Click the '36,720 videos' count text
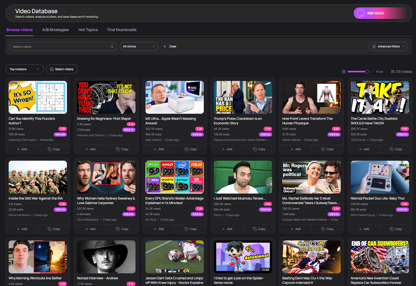416x286 pixels. tap(401, 72)
